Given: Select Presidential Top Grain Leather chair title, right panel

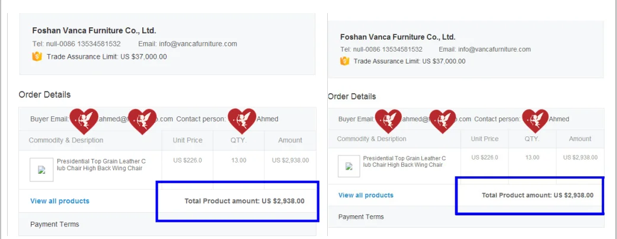Looking at the screenshot, I should (404, 161).
